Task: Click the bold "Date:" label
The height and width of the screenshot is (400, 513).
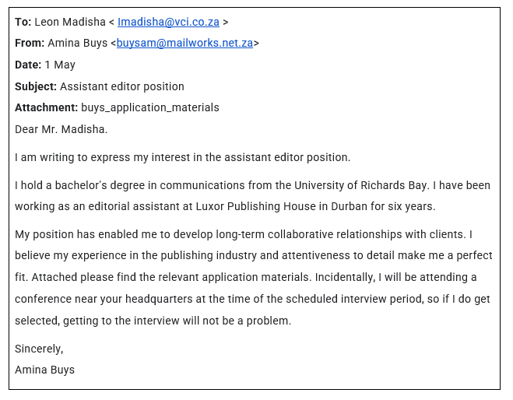Action: click(28, 65)
